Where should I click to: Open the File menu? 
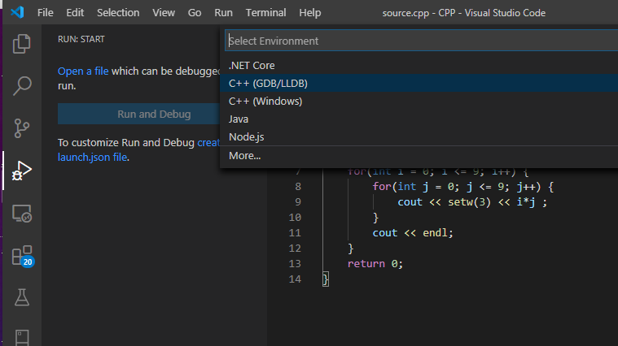point(46,12)
